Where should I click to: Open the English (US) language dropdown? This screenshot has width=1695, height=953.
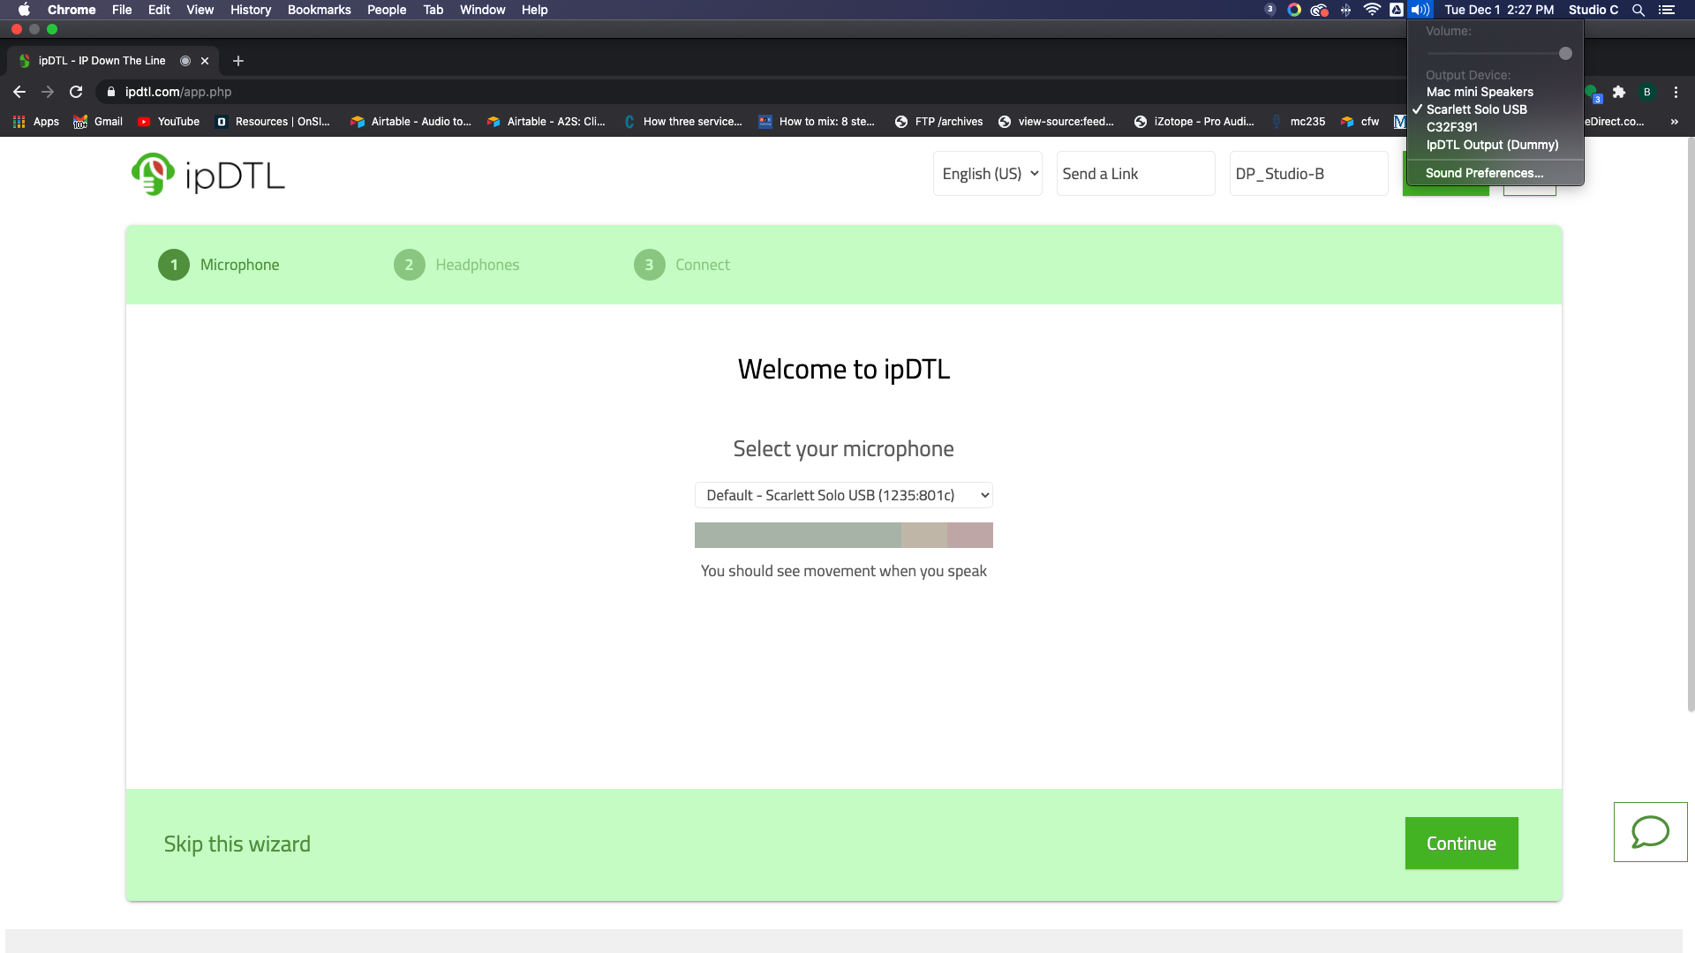coord(988,174)
